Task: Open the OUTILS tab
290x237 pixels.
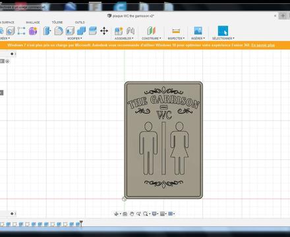Action: (80, 22)
